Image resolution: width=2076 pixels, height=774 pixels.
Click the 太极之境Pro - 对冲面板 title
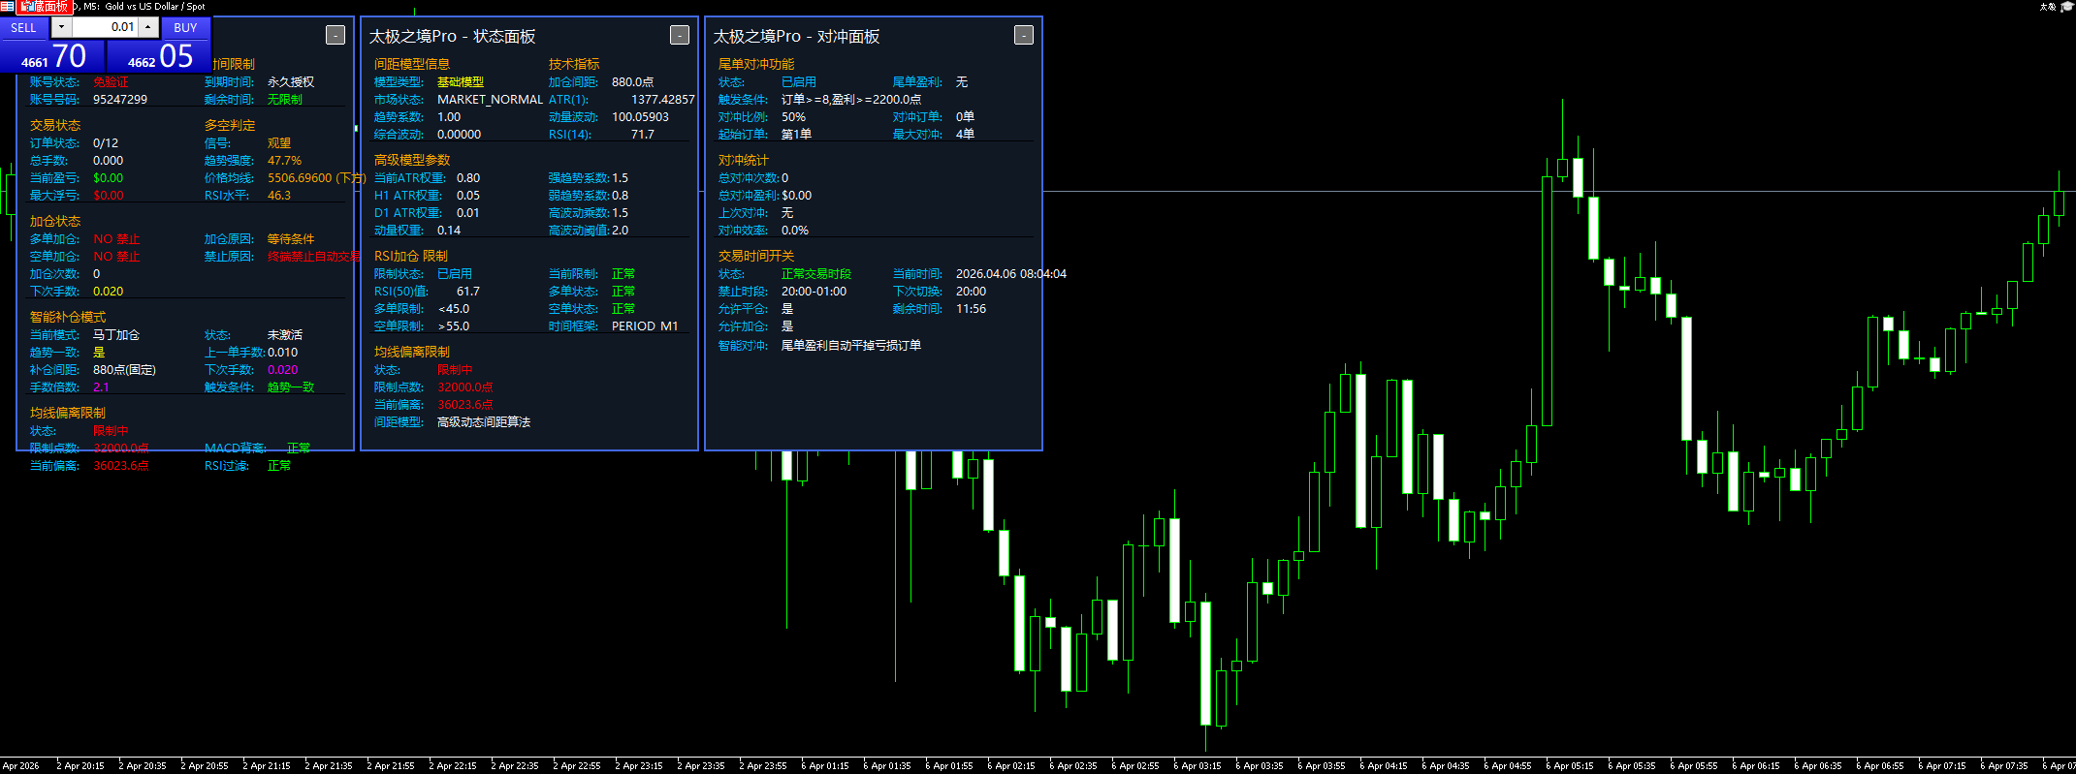(796, 37)
